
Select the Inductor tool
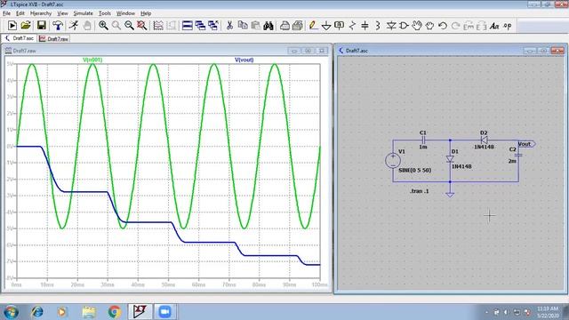[x=378, y=26]
